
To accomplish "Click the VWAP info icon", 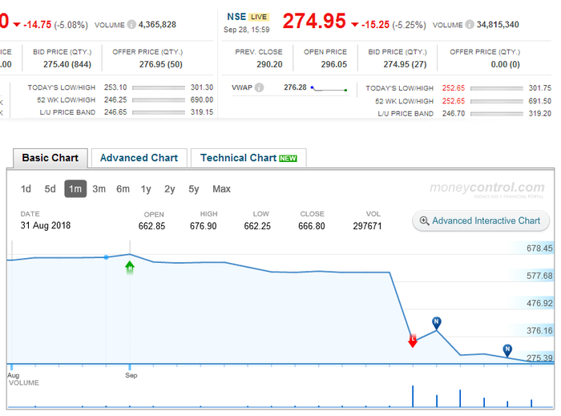I will 259,87.
